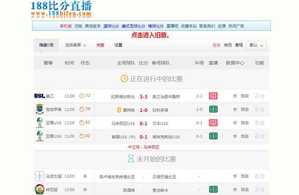Open the green pitch animation icon for 危地甲春 match
Screen dimensions: 299x195
pyautogui.click(x=213, y=109)
